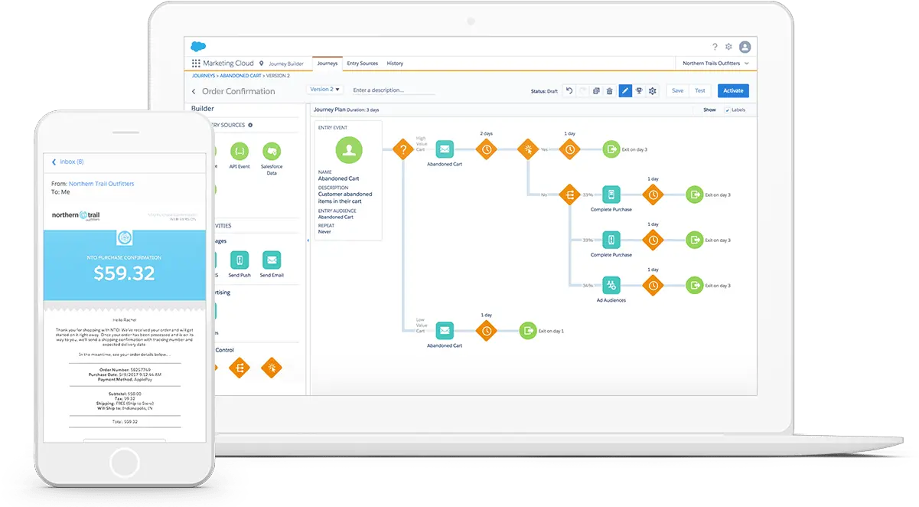
Task: Click the copy journey icon in the toolbar
Action: pyautogui.click(x=596, y=90)
